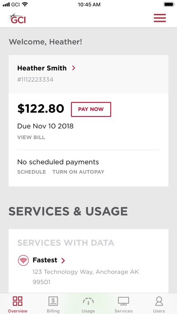Open the hamburger menu
This screenshot has width=177, height=314.
point(160,18)
